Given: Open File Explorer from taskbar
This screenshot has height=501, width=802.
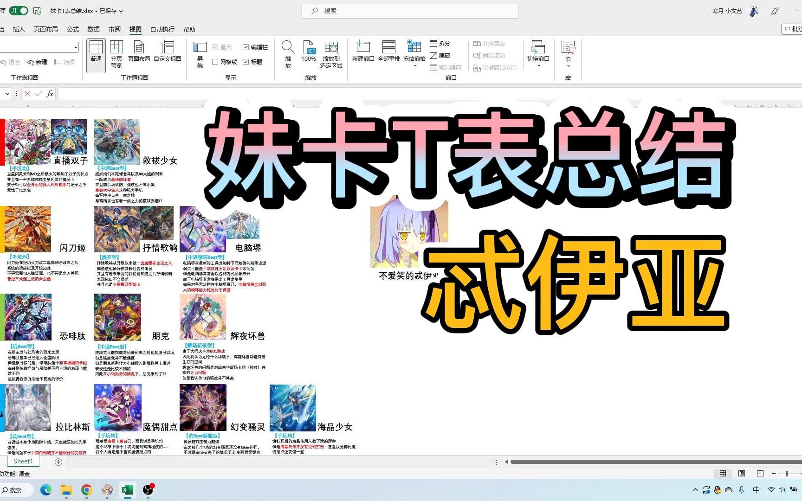Looking at the screenshot, I should pyautogui.click(x=66, y=490).
